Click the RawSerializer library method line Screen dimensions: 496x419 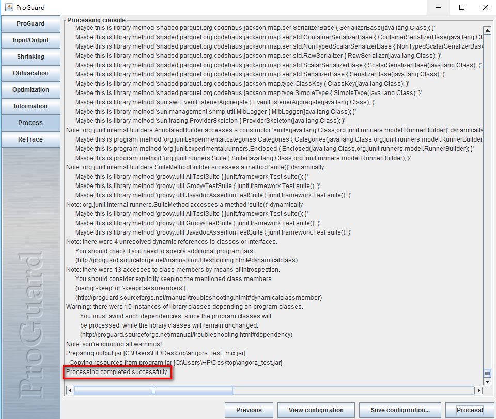click(x=258, y=56)
